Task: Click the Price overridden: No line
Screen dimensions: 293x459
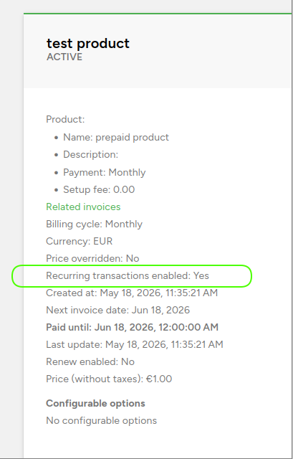Action: pos(92,258)
